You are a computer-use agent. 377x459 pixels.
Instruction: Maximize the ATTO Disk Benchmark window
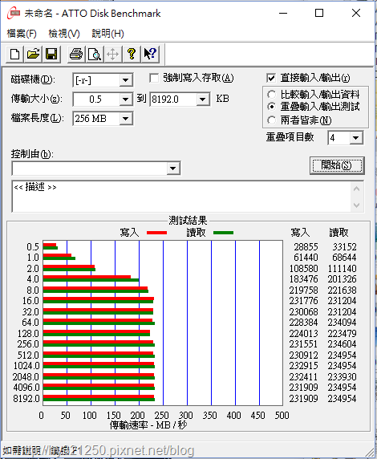319,13
